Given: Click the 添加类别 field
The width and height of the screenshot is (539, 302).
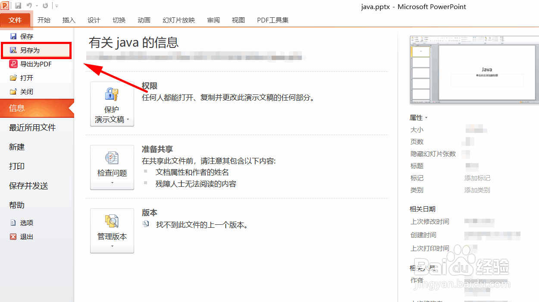Looking at the screenshot, I should pyautogui.click(x=477, y=190).
